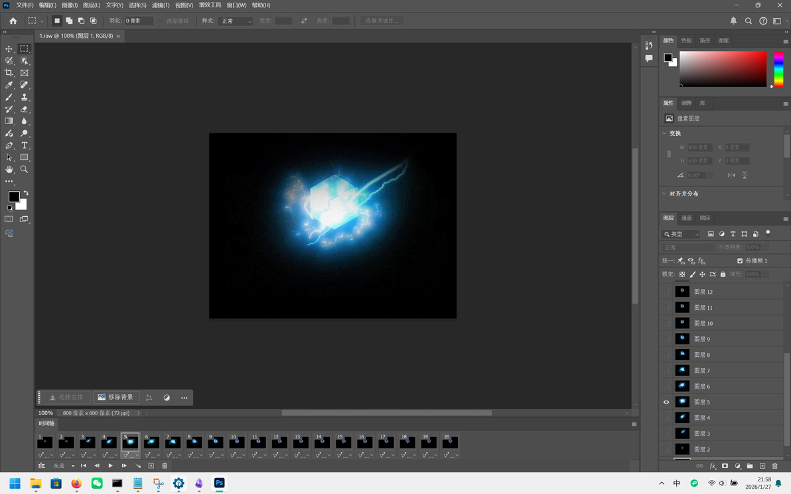Choose the Eyedropper tool
791x494 pixels.
[9, 85]
